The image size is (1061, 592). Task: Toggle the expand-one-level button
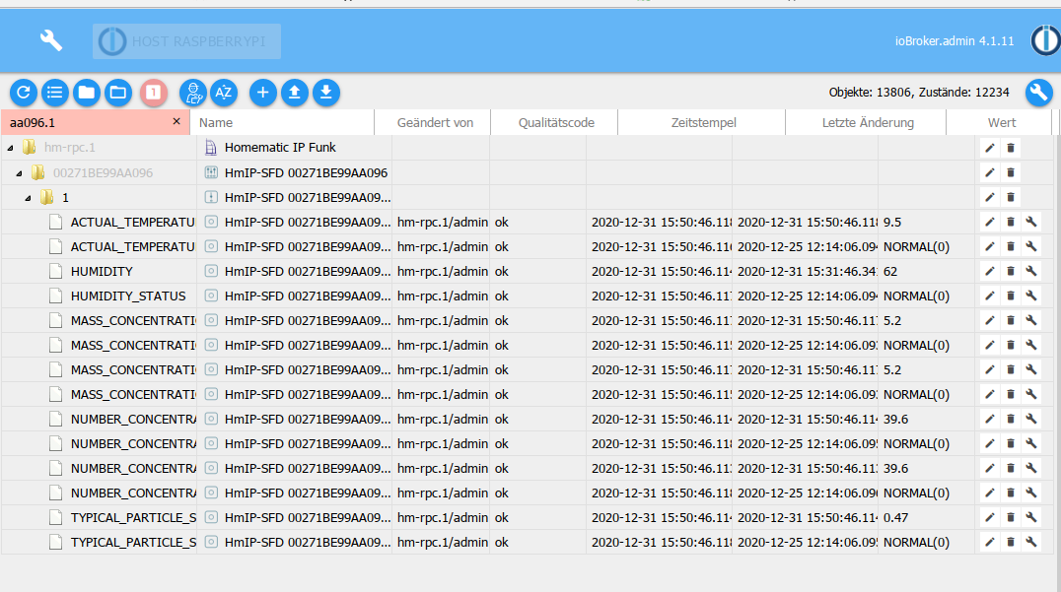point(154,93)
